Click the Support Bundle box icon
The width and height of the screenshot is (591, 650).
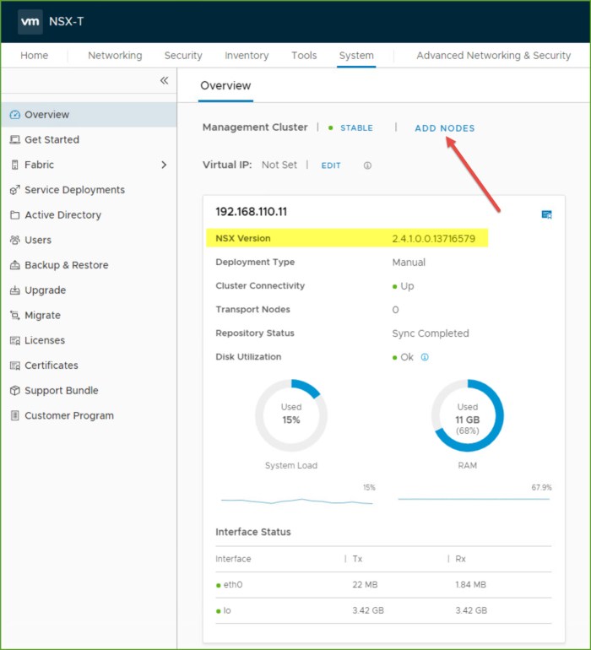point(14,391)
